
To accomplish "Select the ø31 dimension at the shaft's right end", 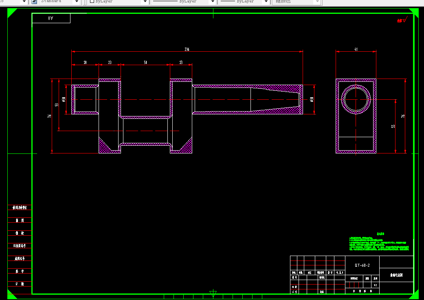I will pos(312,99).
